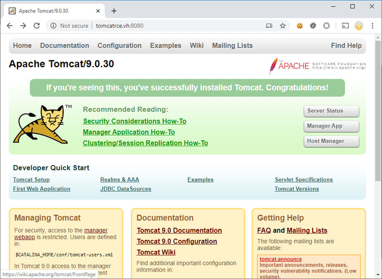Open the Examples link under Developer Quick Start
Screen dimensions: 382x279
point(200,180)
